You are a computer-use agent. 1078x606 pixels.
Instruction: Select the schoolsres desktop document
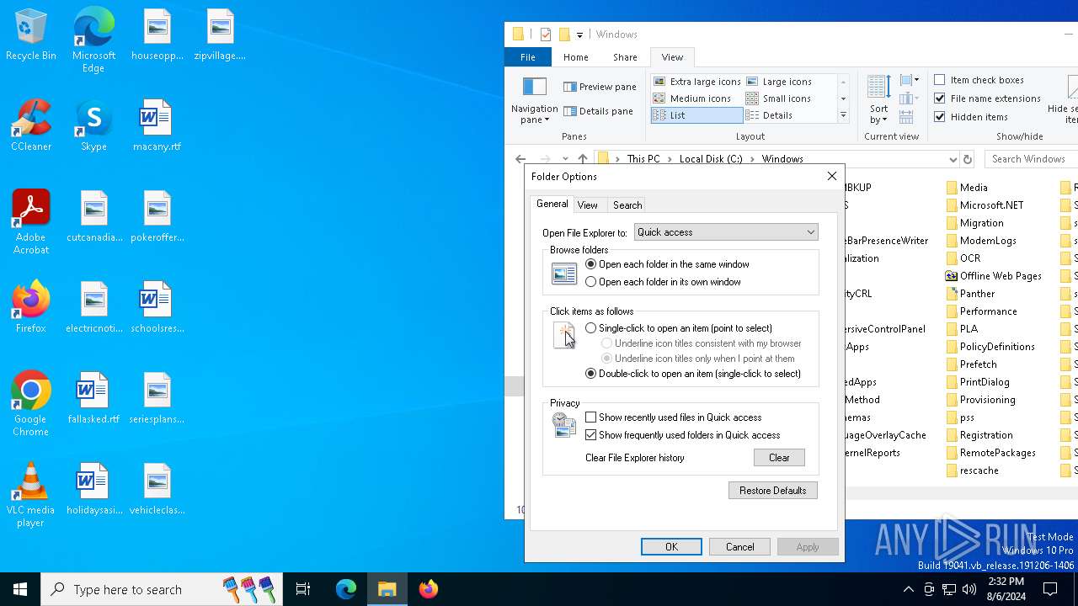(x=157, y=307)
